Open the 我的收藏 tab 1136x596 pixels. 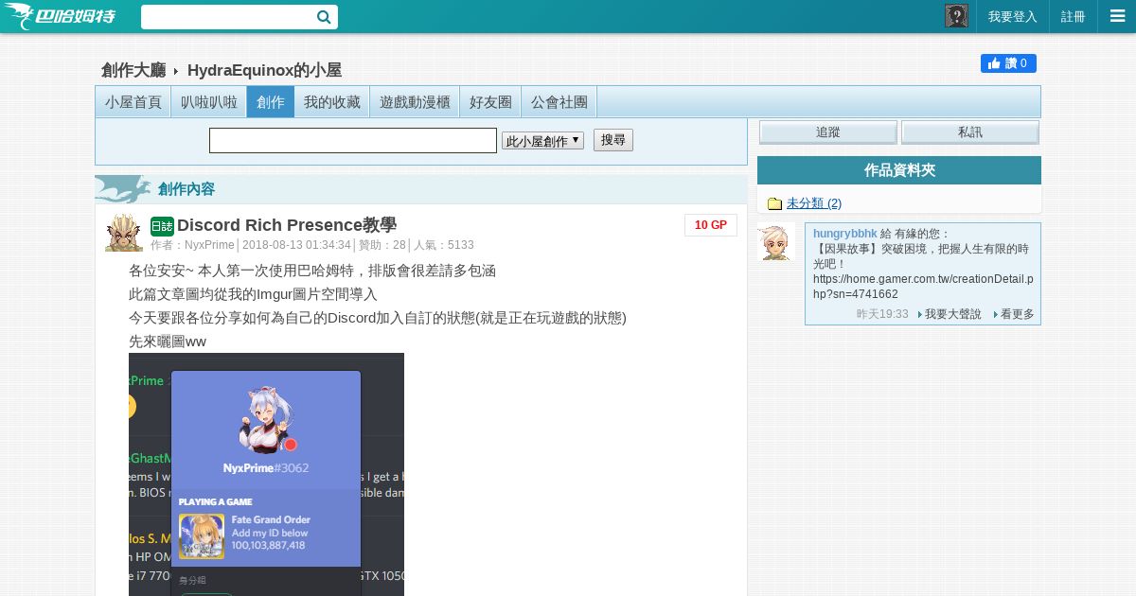click(332, 102)
